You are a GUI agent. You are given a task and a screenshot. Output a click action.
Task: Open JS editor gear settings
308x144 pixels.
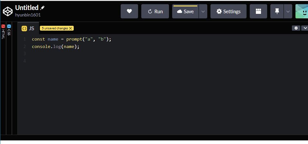coord(296,28)
